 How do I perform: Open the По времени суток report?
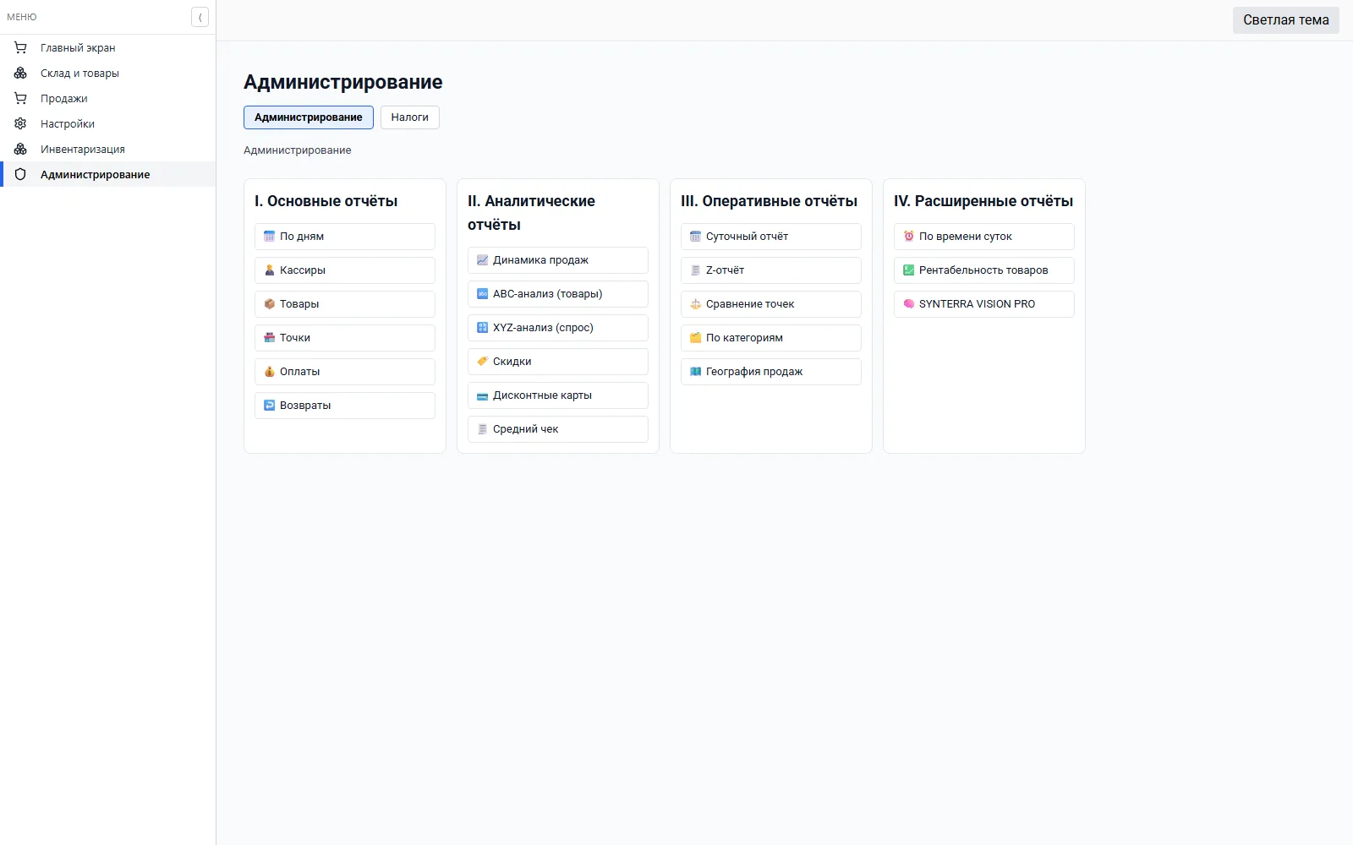click(x=984, y=237)
